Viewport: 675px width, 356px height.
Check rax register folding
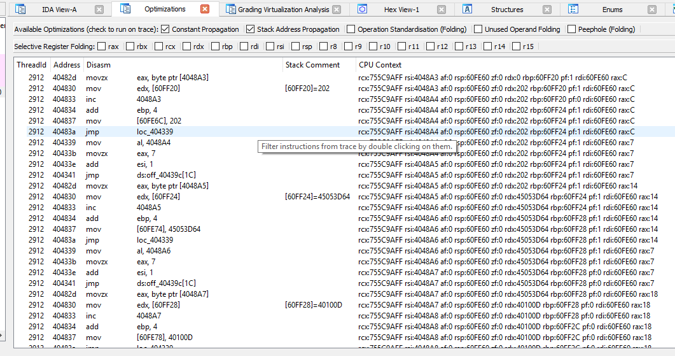pos(102,46)
